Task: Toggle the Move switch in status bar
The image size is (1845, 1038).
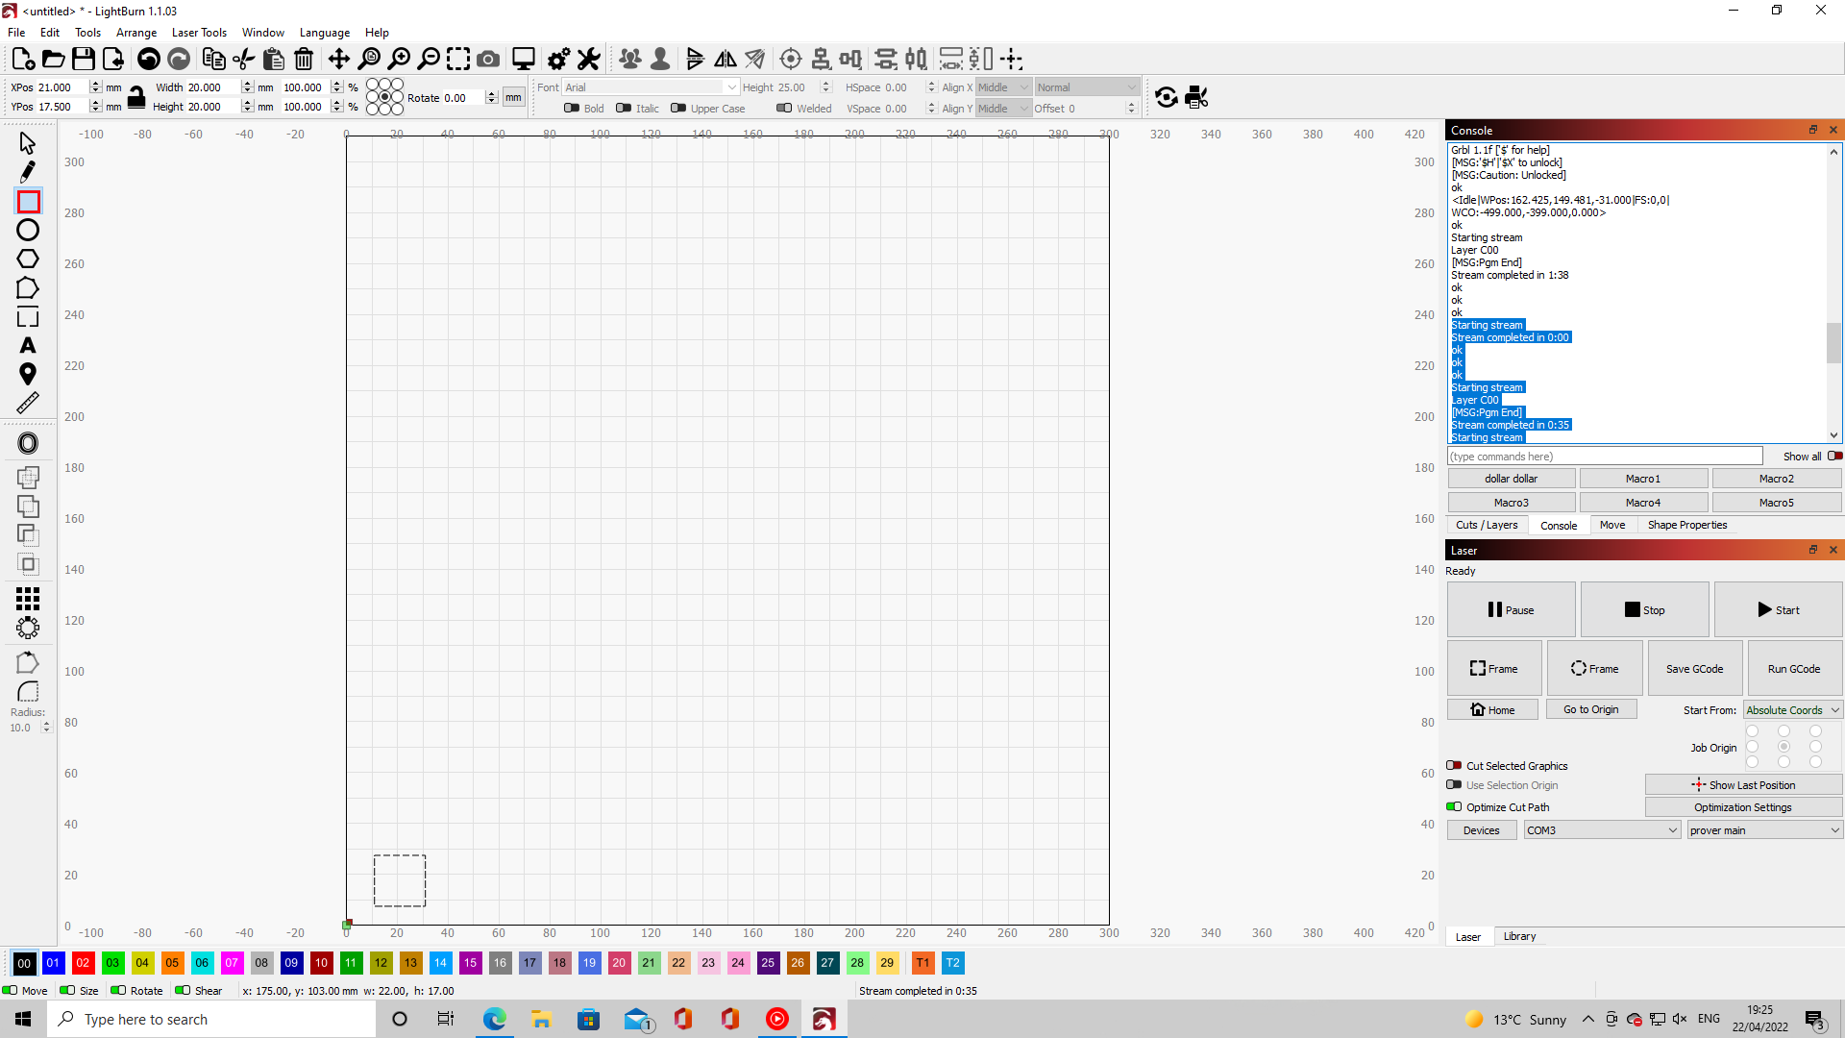Action: coord(10,990)
